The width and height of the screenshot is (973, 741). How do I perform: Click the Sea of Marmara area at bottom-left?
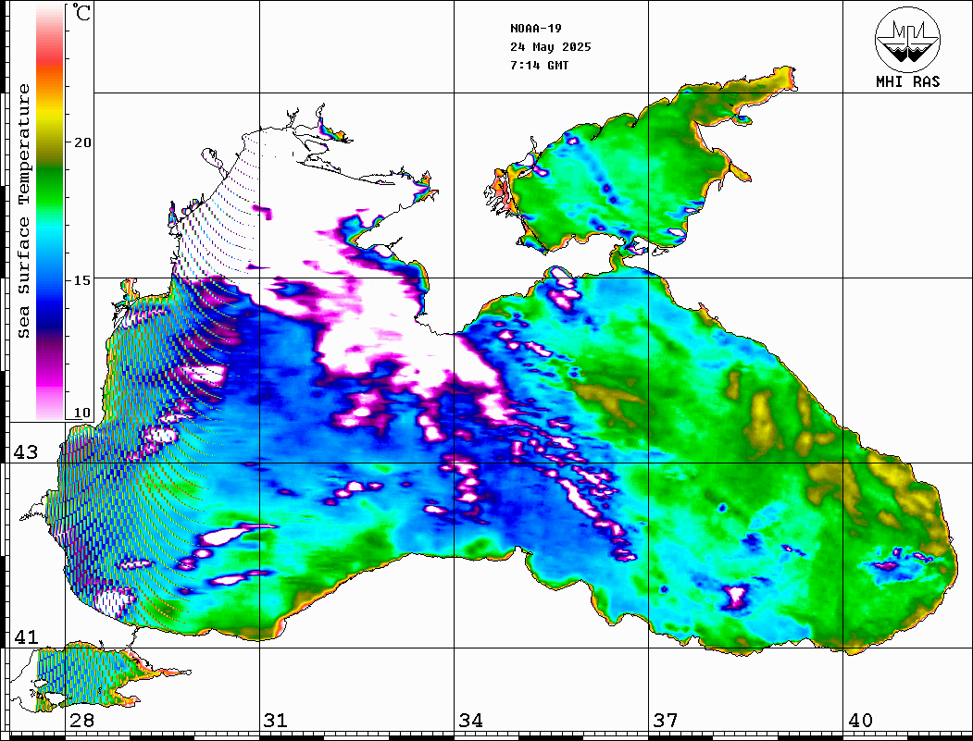pos(87,676)
